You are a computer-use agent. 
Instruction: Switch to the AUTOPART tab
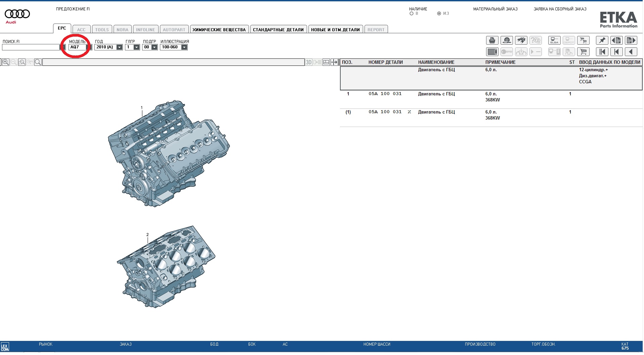pyautogui.click(x=174, y=30)
